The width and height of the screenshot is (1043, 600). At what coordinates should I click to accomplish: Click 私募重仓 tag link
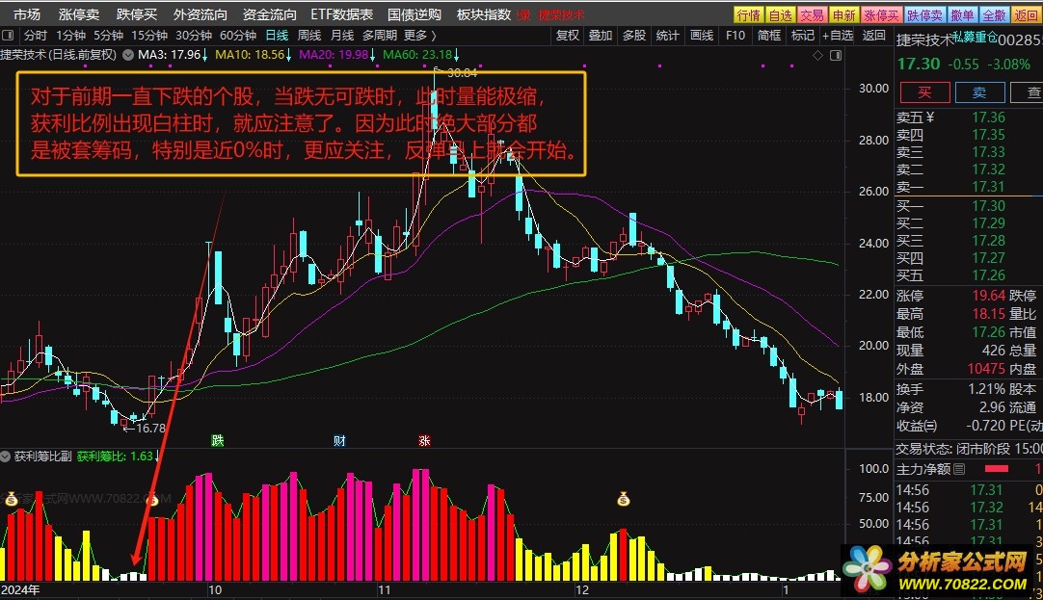point(975,38)
